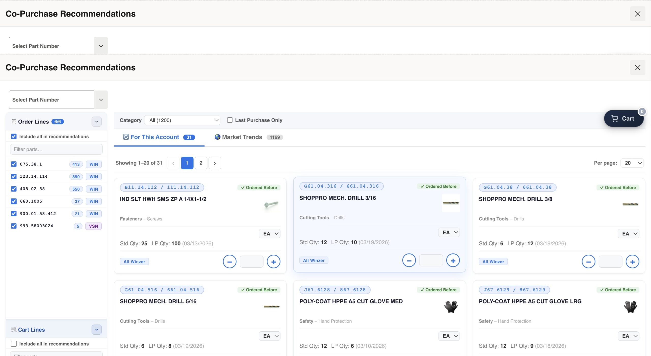Click the DRILL 5/16 product thumbnail

pos(271,306)
